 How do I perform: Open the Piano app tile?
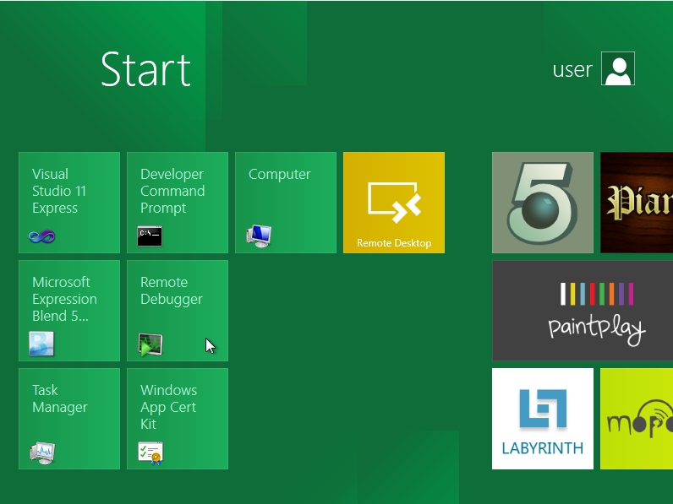(x=637, y=203)
